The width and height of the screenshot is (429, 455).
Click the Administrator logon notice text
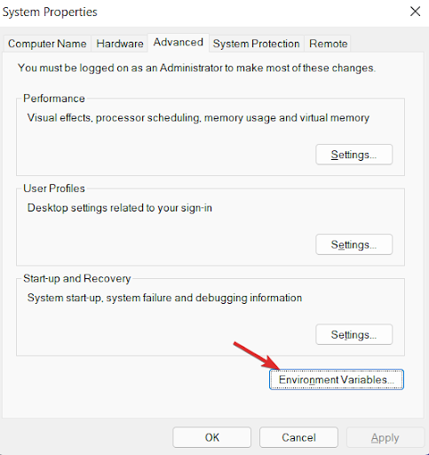click(x=196, y=68)
